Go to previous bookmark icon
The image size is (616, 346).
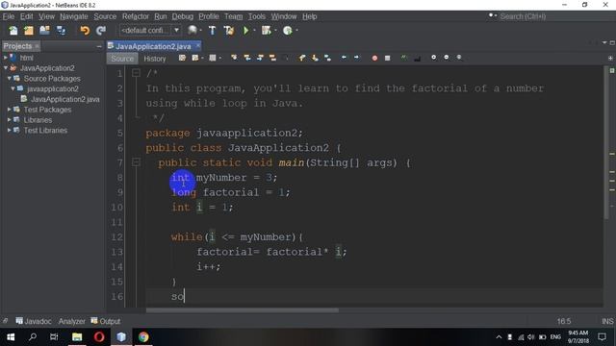point(302,58)
